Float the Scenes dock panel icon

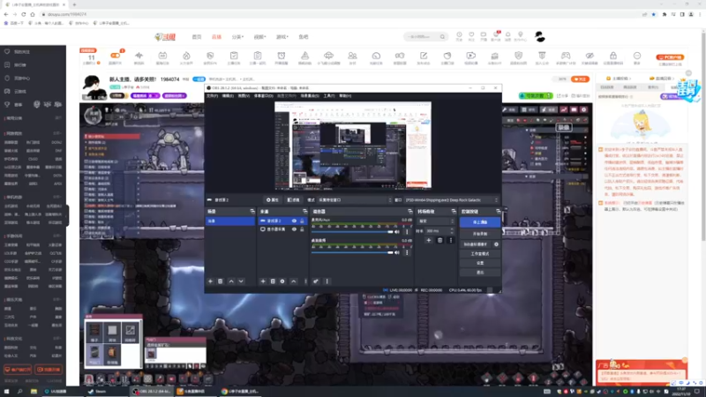(252, 211)
